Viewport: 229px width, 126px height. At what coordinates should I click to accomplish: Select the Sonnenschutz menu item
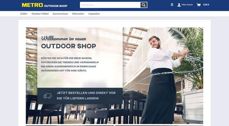60,14
